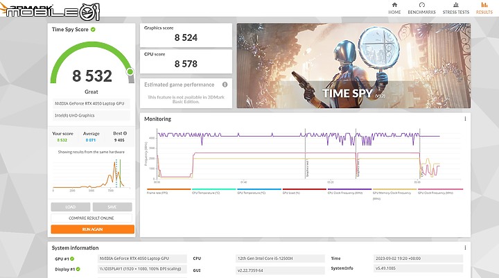The height and width of the screenshot is (278, 499).
Task: Click the GUI version field
Action: coord(280,270)
